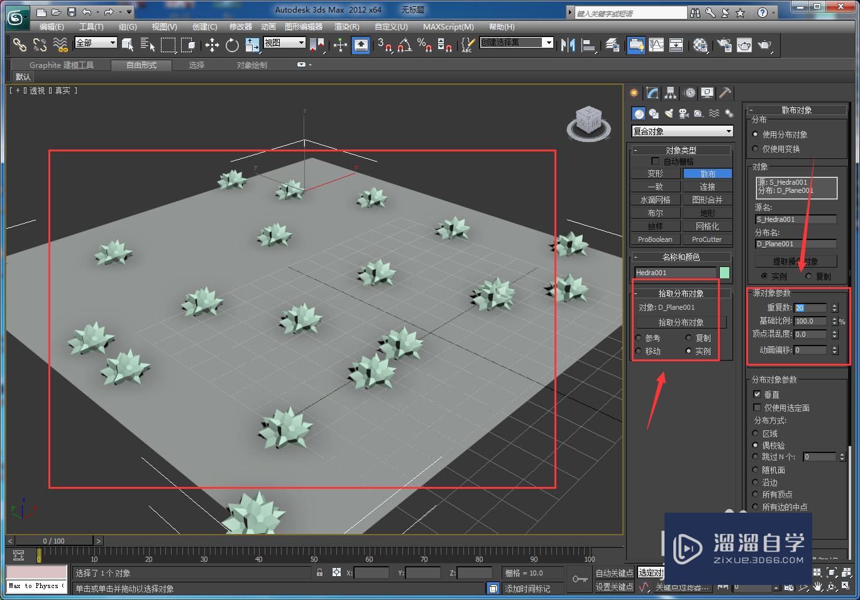Click the 自动关键点 button
860x600 pixels.
(614, 573)
